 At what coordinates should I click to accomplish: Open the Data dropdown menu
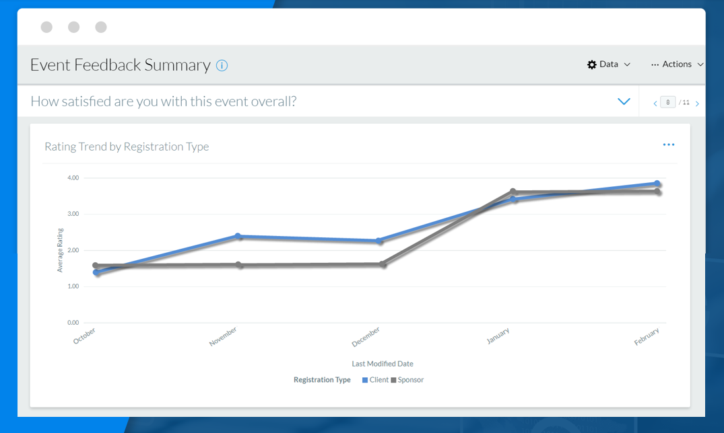[x=609, y=65]
